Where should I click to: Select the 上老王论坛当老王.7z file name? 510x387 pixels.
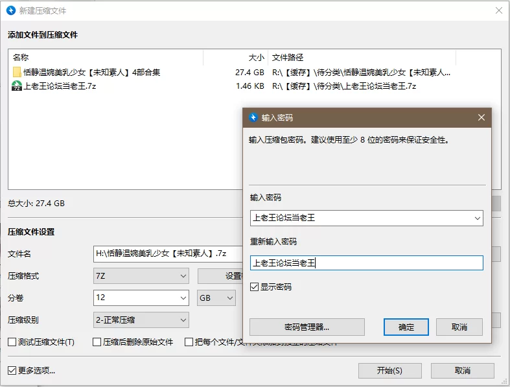pos(60,86)
